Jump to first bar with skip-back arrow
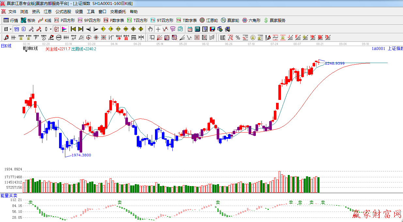The width and height of the screenshot is (403, 222). click(73, 29)
